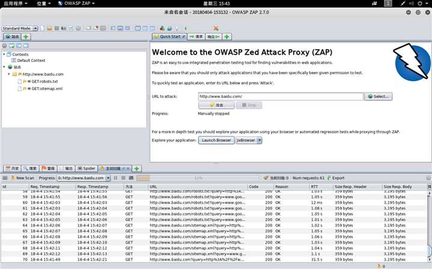Click the Options gear toolbar icon

(78, 28)
